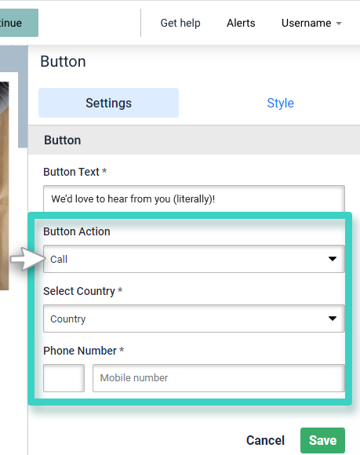Click the partially visible Continue button

[x=19, y=23]
